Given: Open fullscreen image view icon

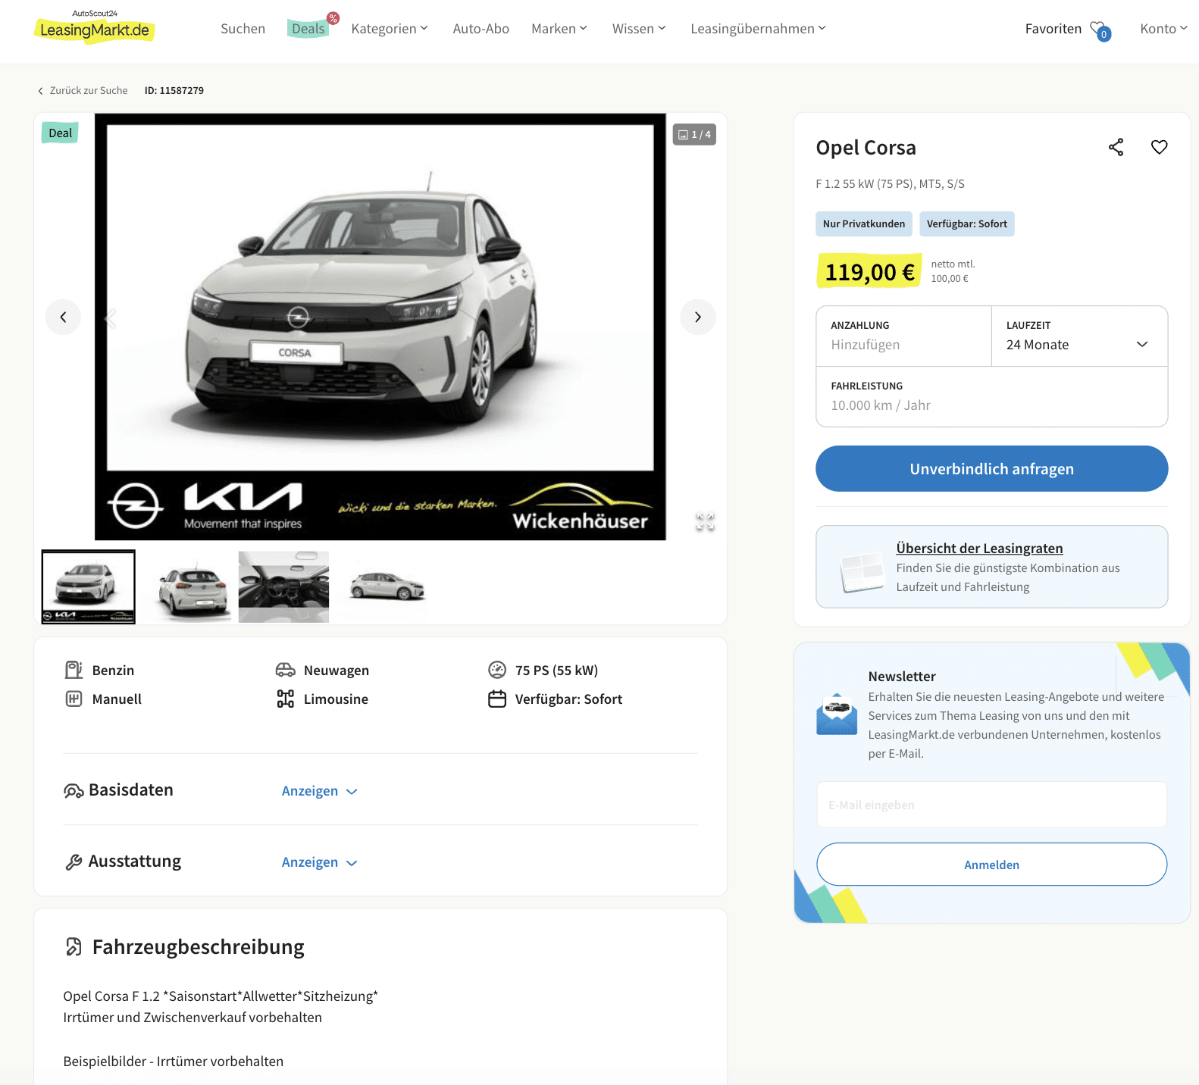Looking at the screenshot, I should tap(705, 521).
